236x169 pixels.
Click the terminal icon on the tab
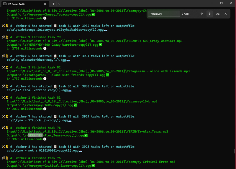5,4
